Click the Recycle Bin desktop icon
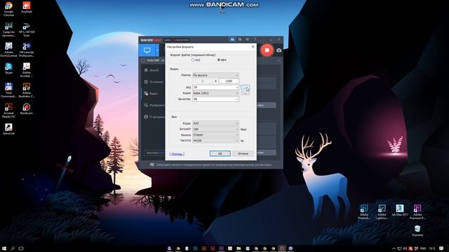The width and height of the screenshot is (449, 252). pos(417,230)
